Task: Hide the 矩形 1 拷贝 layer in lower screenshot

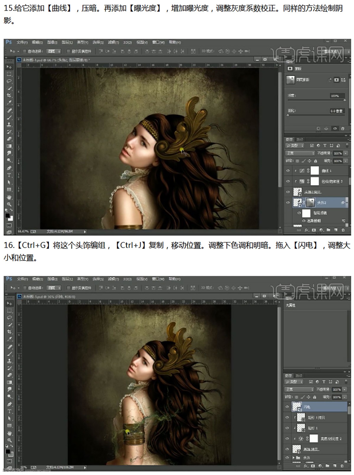Action: click(287, 417)
